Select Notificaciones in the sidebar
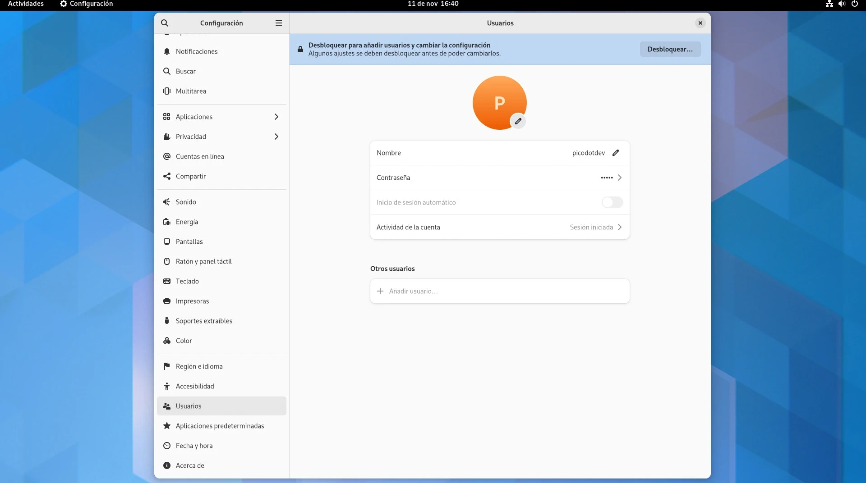This screenshot has width=866, height=483. click(x=197, y=51)
